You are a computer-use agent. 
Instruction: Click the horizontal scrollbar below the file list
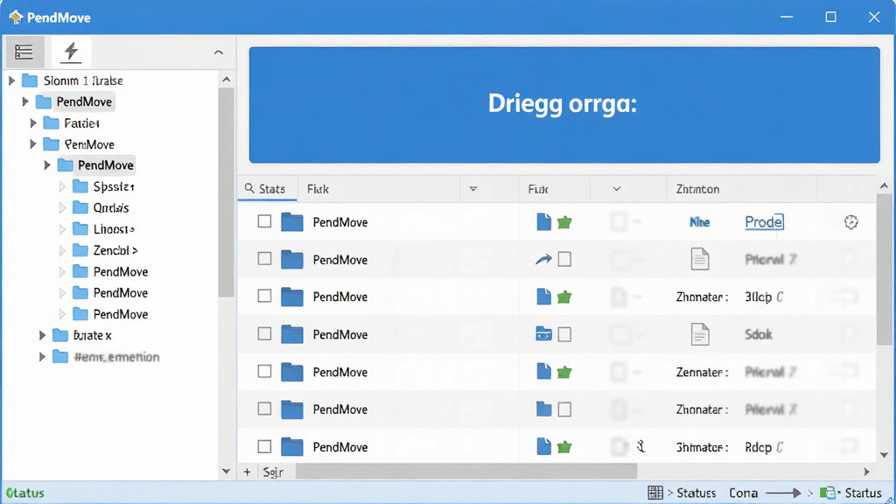[465, 472]
